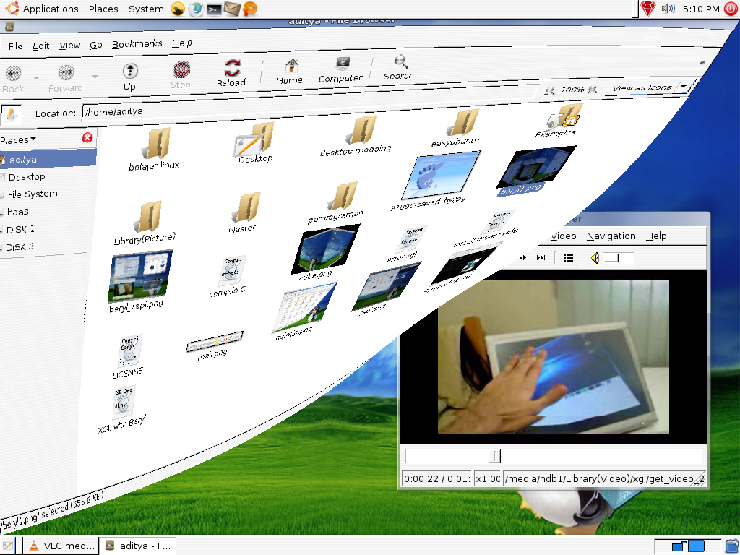Launch the globe web browser from the panel
This screenshot has width=740, height=555.
196,9
